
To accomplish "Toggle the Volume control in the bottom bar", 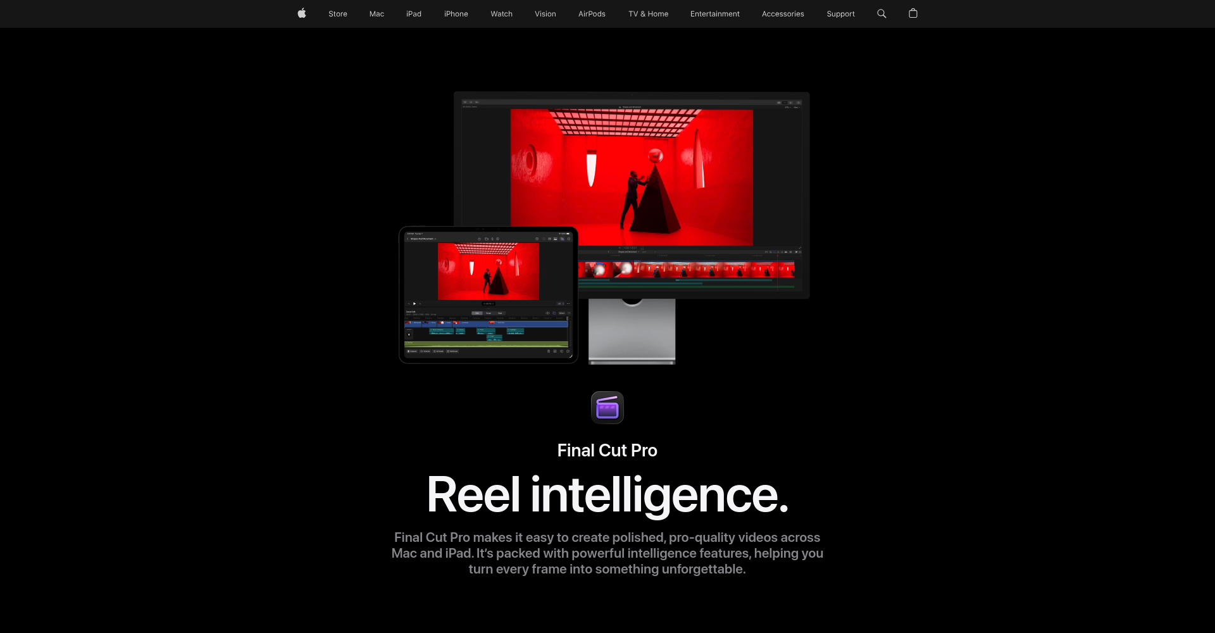I will 425,351.
